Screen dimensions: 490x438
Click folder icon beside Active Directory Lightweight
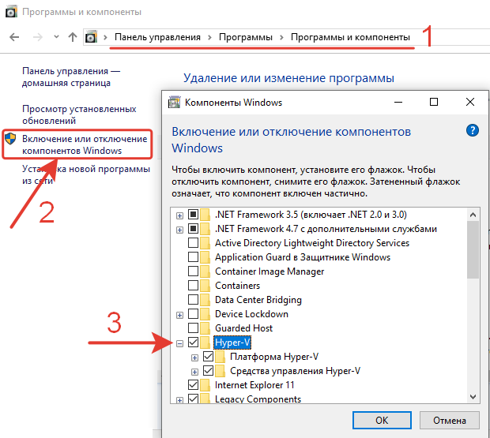[x=205, y=243]
